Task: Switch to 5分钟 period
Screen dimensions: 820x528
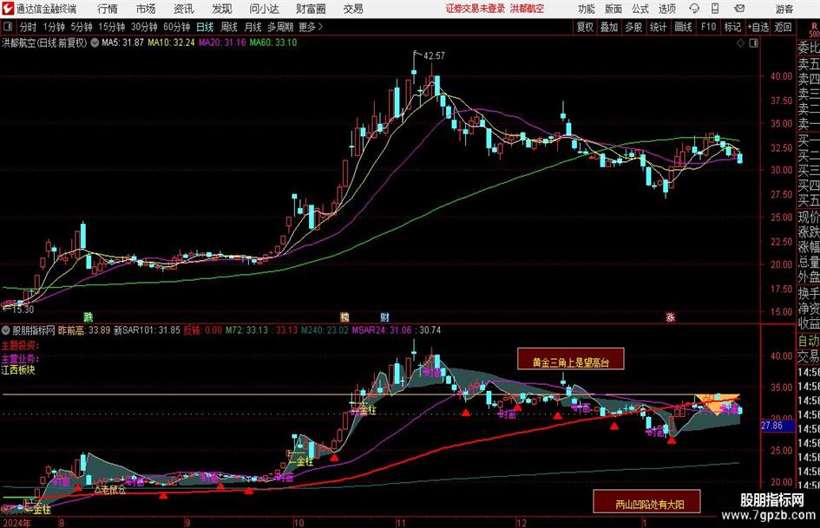Action: click(82, 27)
